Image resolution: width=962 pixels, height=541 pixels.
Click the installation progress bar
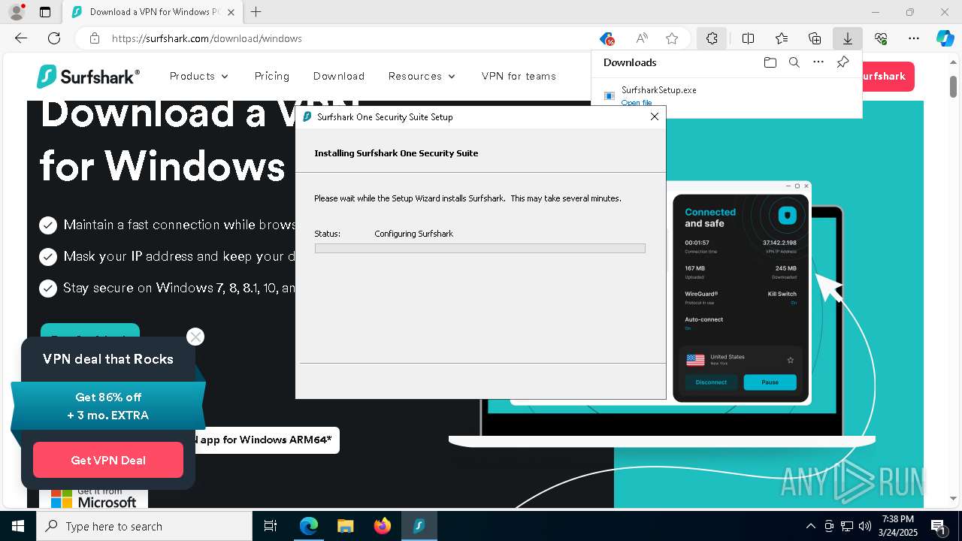pyautogui.click(x=479, y=248)
